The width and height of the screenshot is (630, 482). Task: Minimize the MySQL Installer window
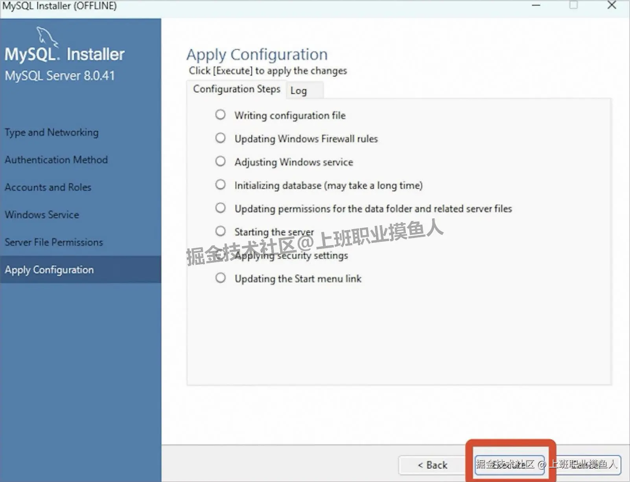point(536,5)
